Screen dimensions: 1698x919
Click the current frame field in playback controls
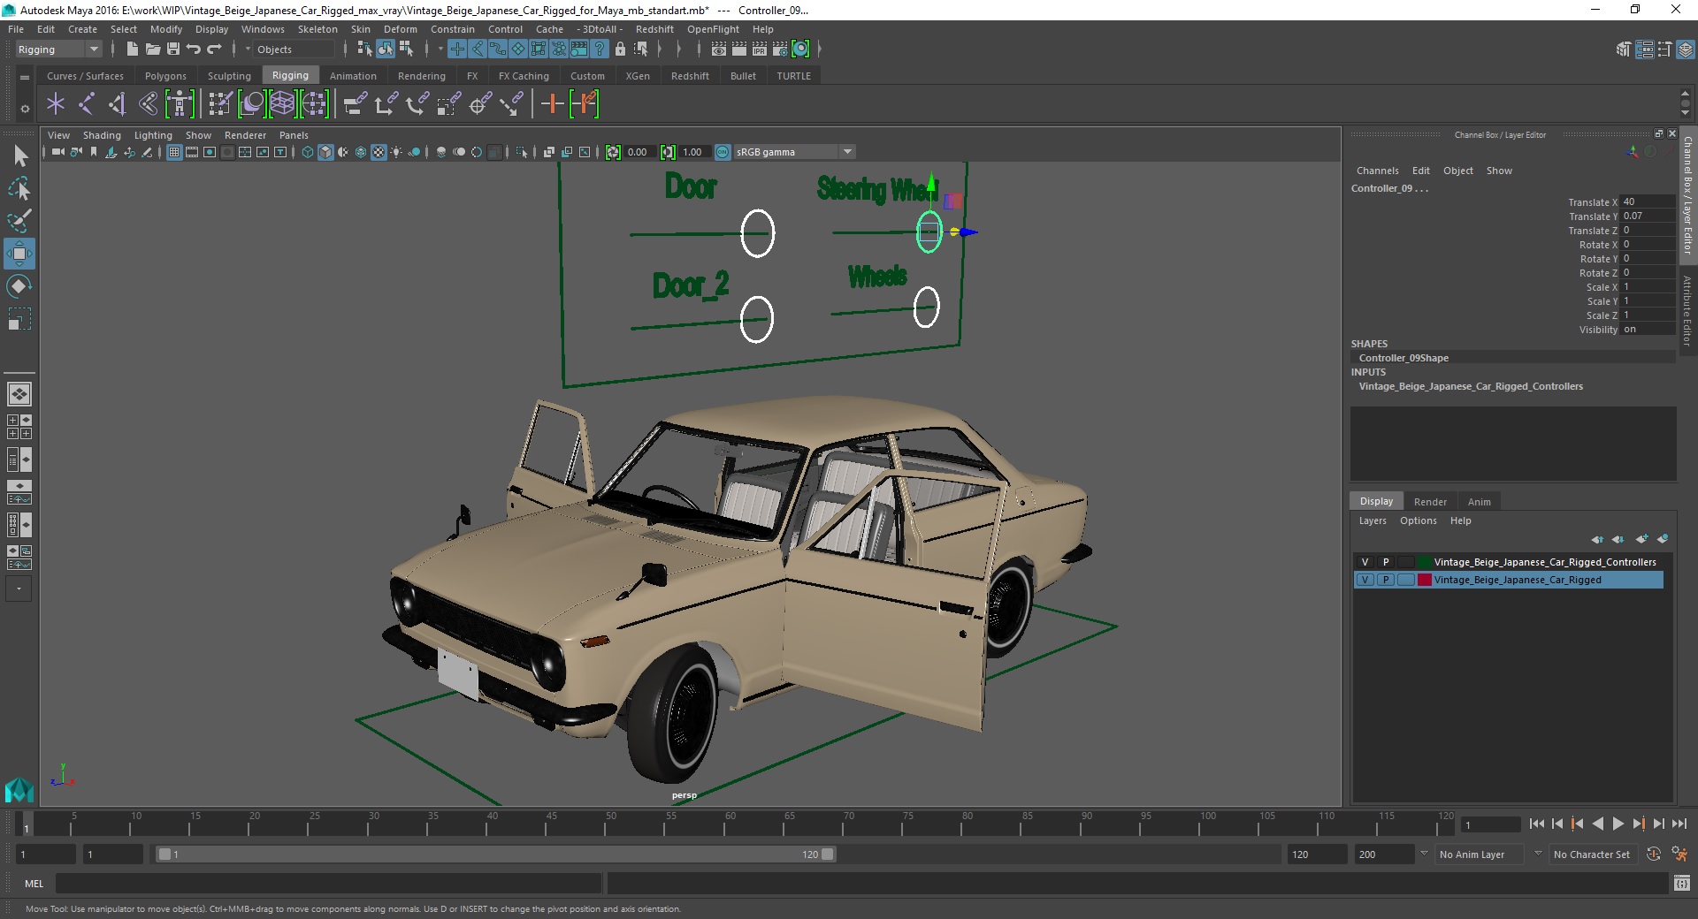click(1490, 824)
